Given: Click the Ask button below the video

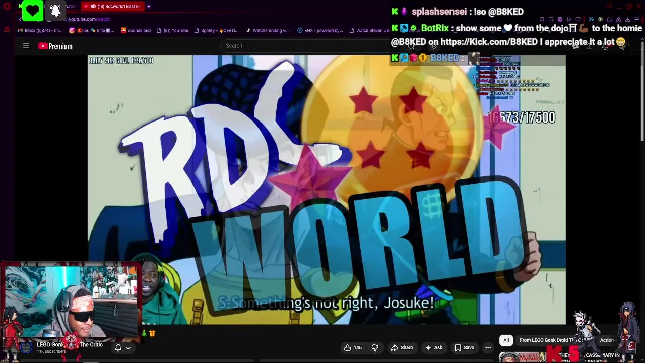Looking at the screenshot, I should [x=433, y=348].
